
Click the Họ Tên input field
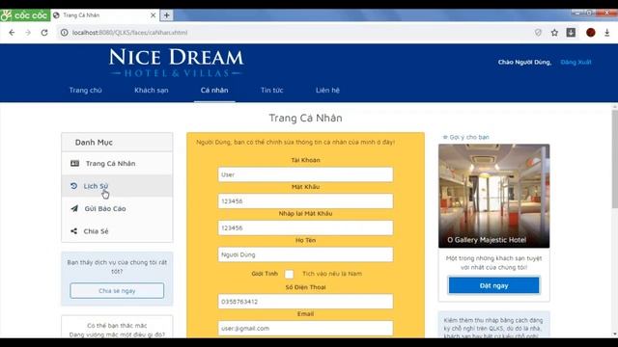pyautogui.click(x=305, y=254)
